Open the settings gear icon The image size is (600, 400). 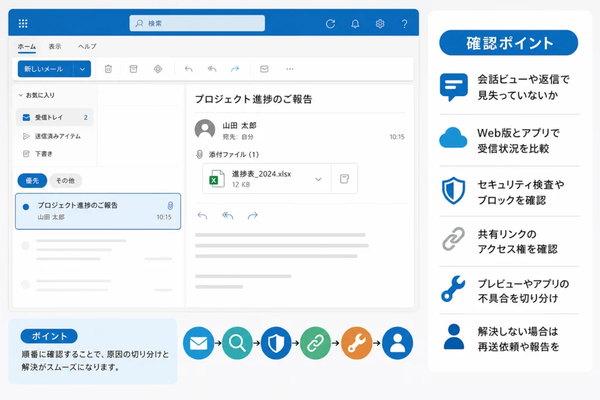[380, 23]
